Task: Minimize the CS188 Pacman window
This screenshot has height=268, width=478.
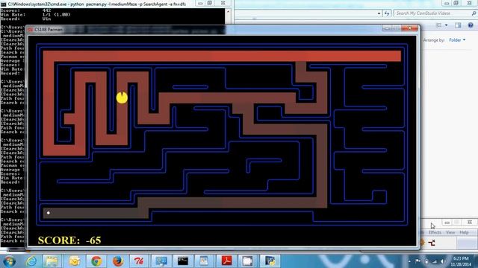Action: click(x=387, y=28)
